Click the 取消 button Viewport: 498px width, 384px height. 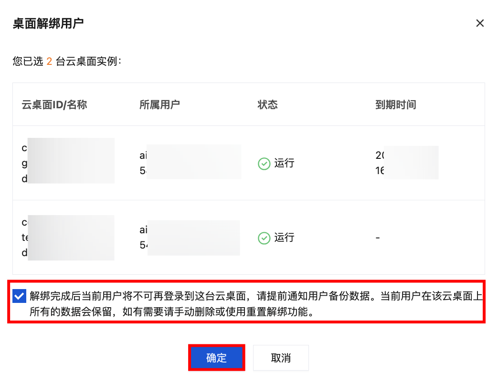pyautogui.click(x=281, y=358)
